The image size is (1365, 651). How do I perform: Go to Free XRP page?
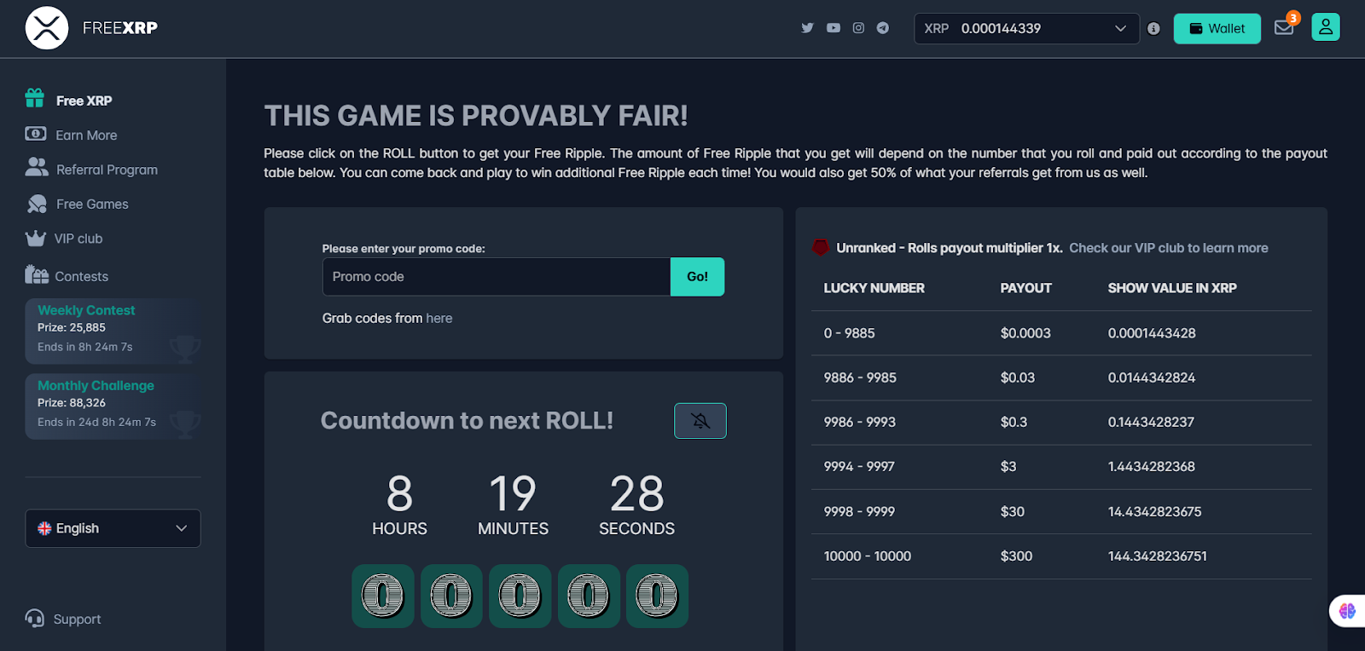(84, 101)
